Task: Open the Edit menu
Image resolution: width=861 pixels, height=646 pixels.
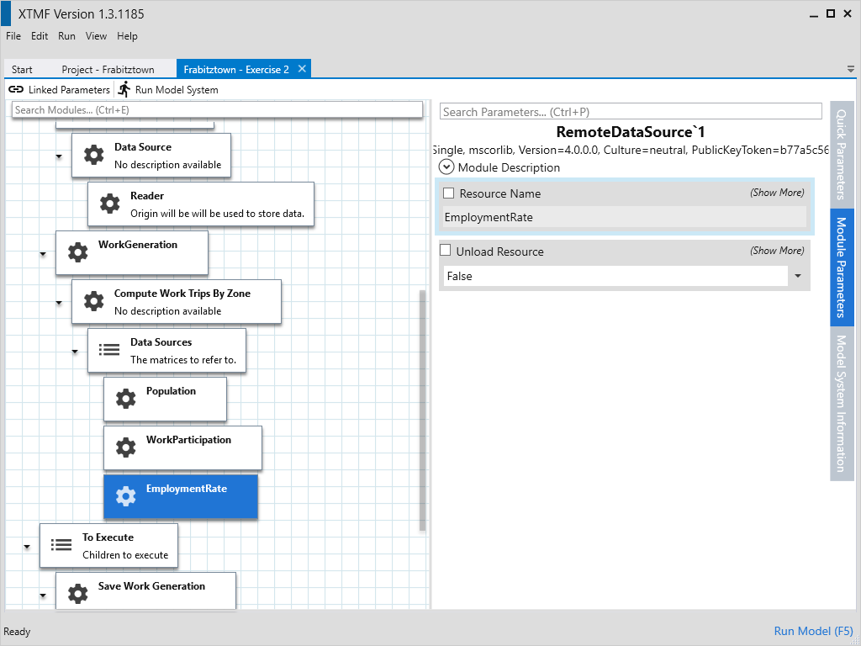Action: [x=40, y=36]
